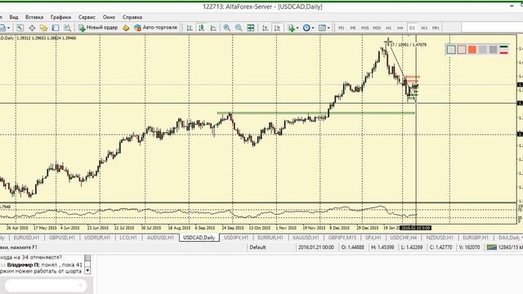Click the Default profile in status bar
The height and width of the screenshot is (294, 523).
click(257, 247)
